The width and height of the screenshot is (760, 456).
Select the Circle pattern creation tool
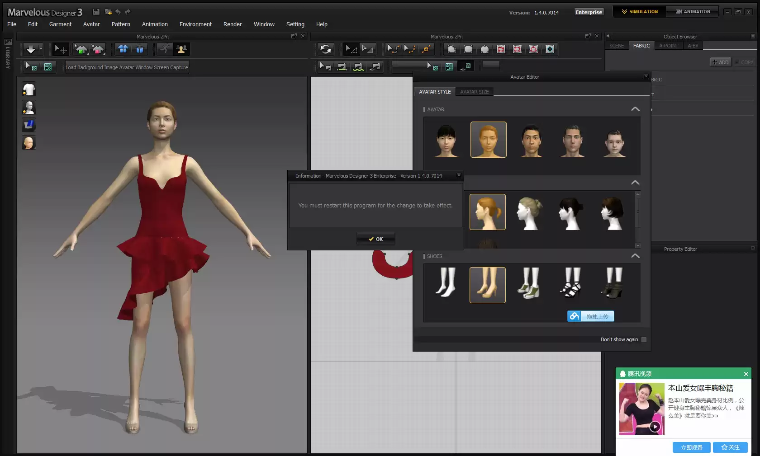484,49
